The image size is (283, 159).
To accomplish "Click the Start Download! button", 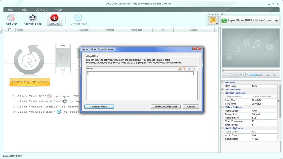I will point(99,107).
